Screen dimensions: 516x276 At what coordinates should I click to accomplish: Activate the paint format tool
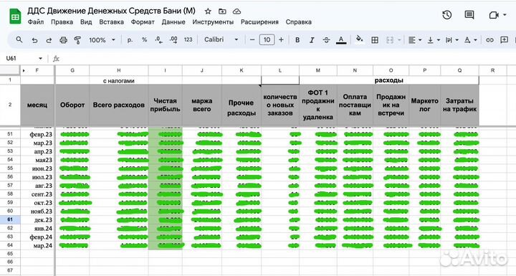[77, 40]
